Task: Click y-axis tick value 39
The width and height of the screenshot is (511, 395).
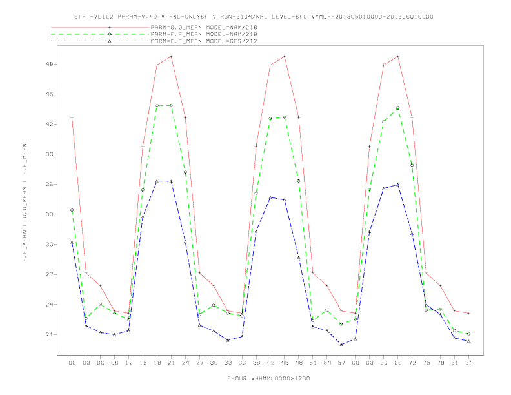Action: point(49,154)
